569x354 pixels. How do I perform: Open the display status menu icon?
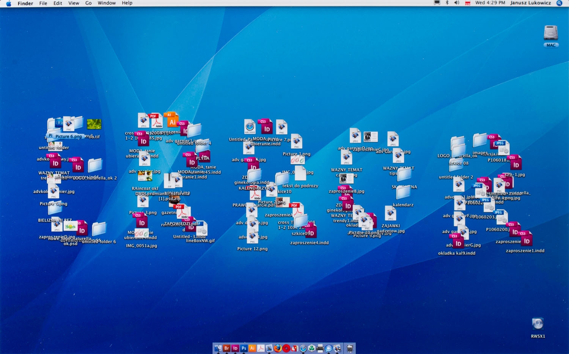coord(437,3)
